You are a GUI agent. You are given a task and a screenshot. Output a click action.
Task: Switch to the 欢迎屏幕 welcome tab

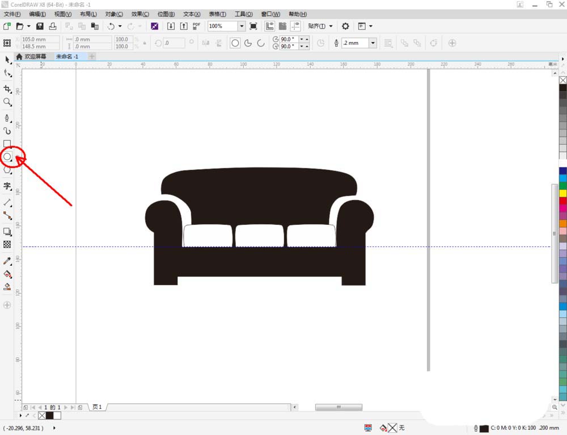coord(31,56)
